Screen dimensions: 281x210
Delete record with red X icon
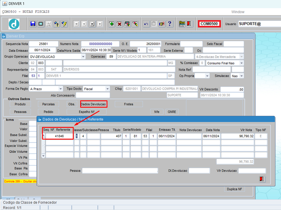(x=119, y=24)
